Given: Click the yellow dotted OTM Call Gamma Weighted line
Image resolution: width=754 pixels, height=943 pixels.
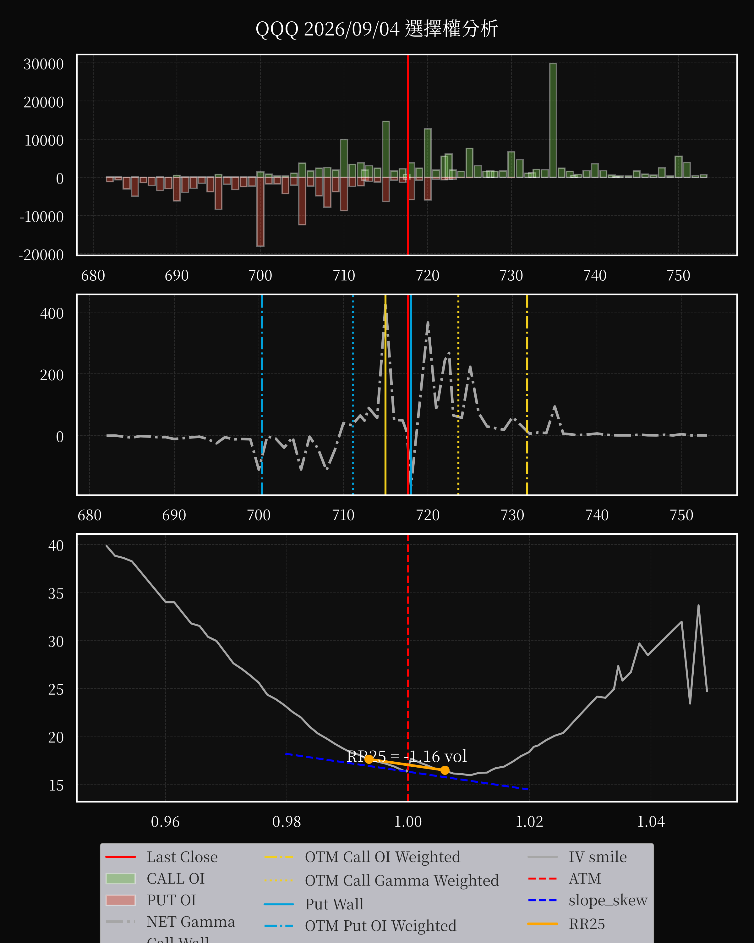Looking at the screenshot, I should [458, 395].
